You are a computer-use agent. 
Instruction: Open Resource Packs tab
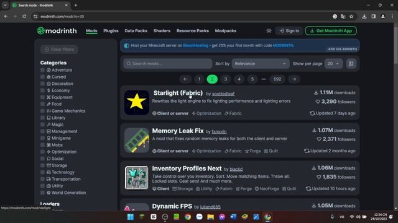pos(193,31)
